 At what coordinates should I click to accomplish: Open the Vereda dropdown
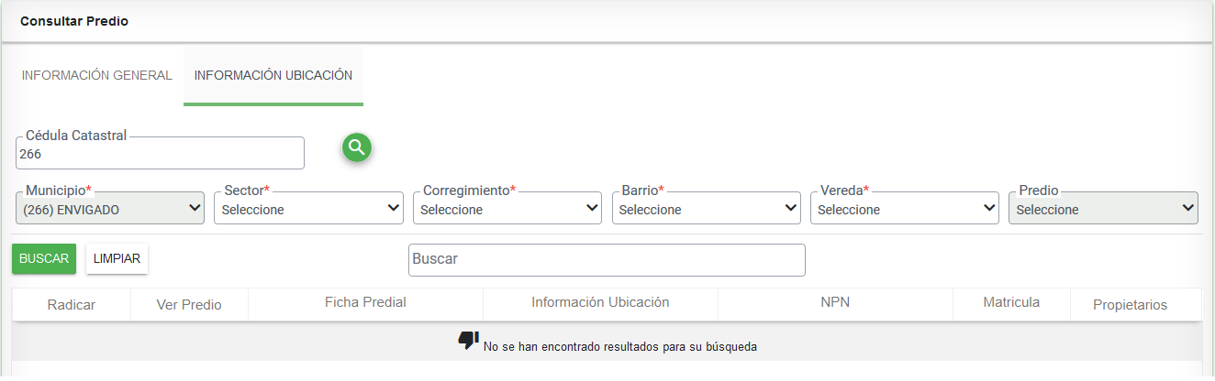pyautogui.click(x=905, y=209)
